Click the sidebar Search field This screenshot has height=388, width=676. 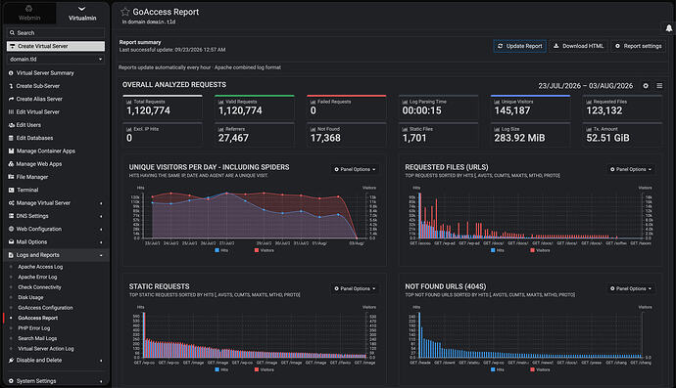[56, 32]
